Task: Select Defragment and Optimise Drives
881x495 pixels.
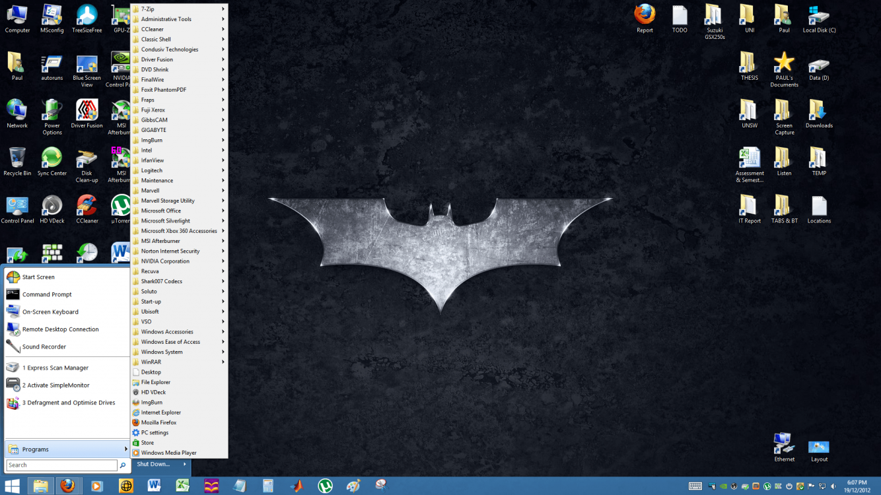Action: pyautogui.click(x=67, y=403)
